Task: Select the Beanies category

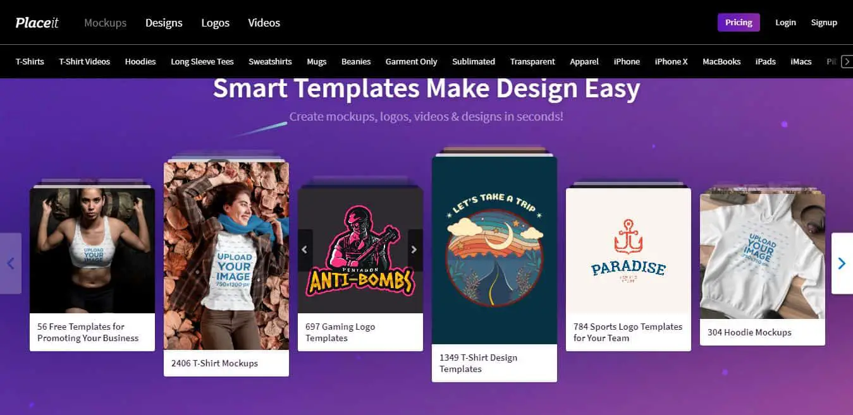Action: pyautogui.click(x=356, y=61)
